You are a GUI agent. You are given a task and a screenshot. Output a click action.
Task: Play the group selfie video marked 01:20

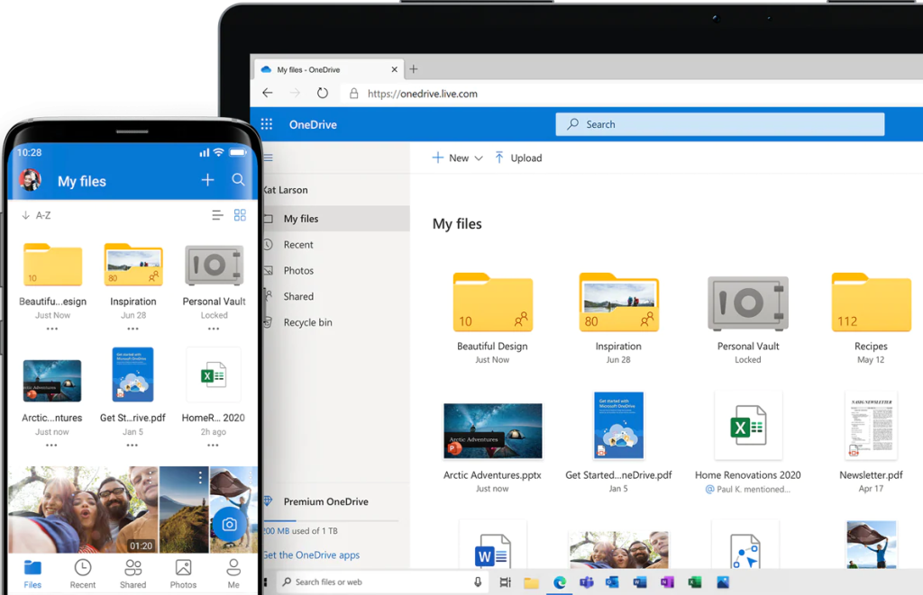pos(84,509)
